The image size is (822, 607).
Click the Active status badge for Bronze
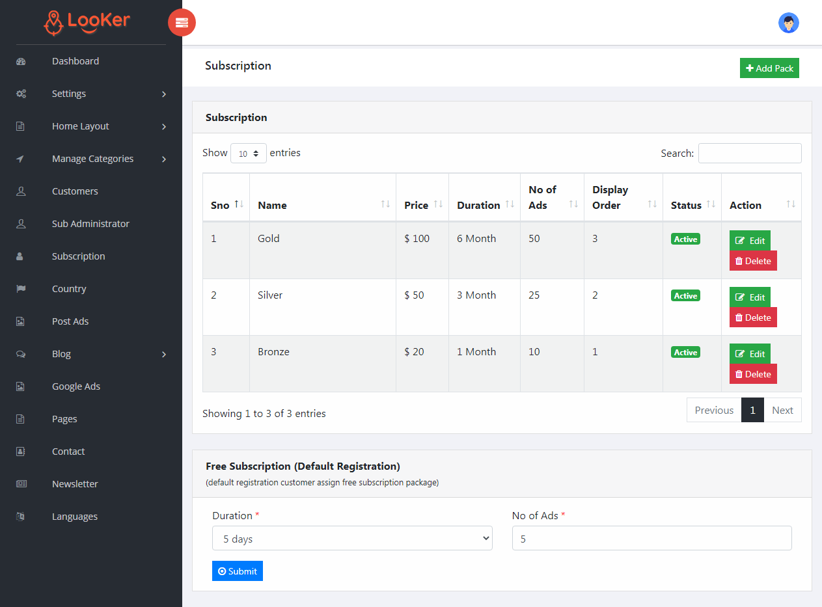tap(685, 353)
